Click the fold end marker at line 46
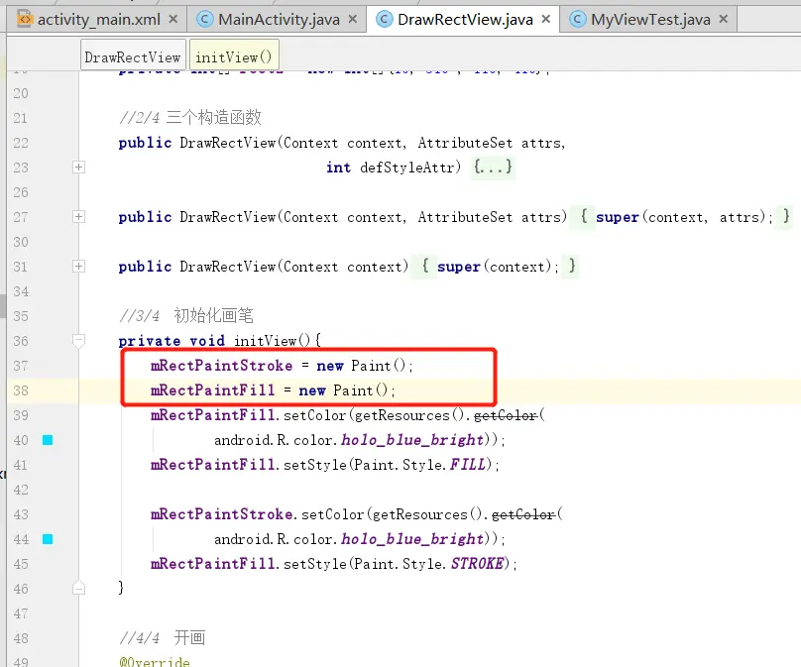 click(78, 588)
